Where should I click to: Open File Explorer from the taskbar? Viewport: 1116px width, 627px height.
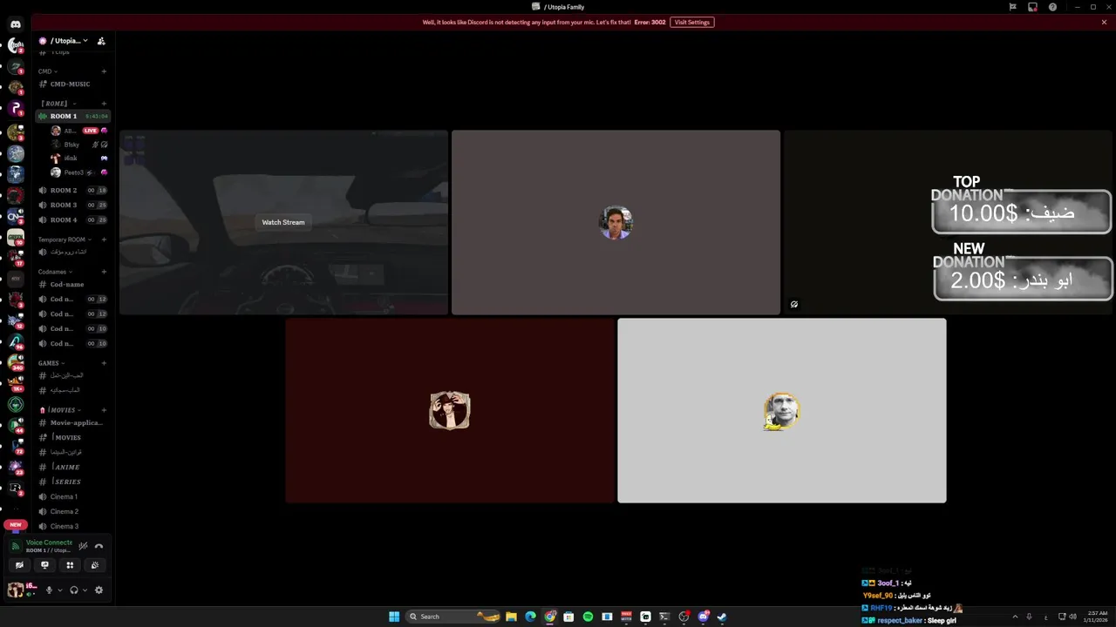point(511,617)
